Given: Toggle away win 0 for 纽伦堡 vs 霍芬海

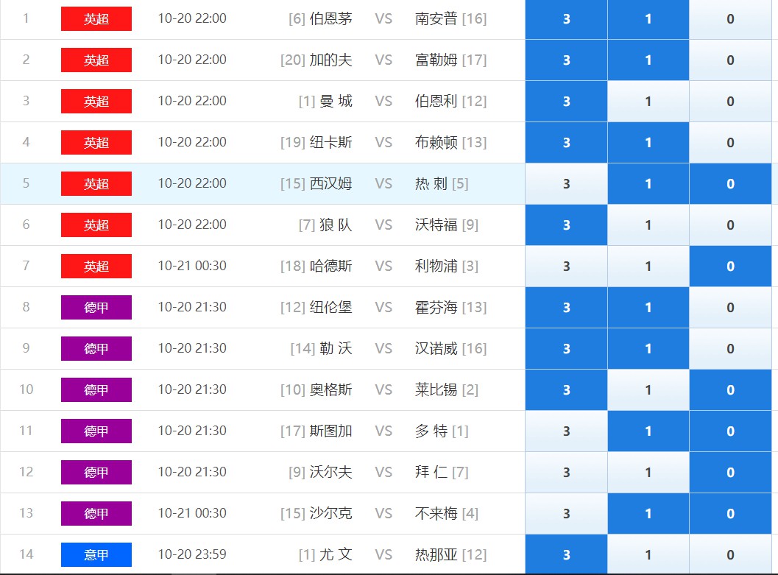Looking at the screenshot, I should (x=730, y=307).
